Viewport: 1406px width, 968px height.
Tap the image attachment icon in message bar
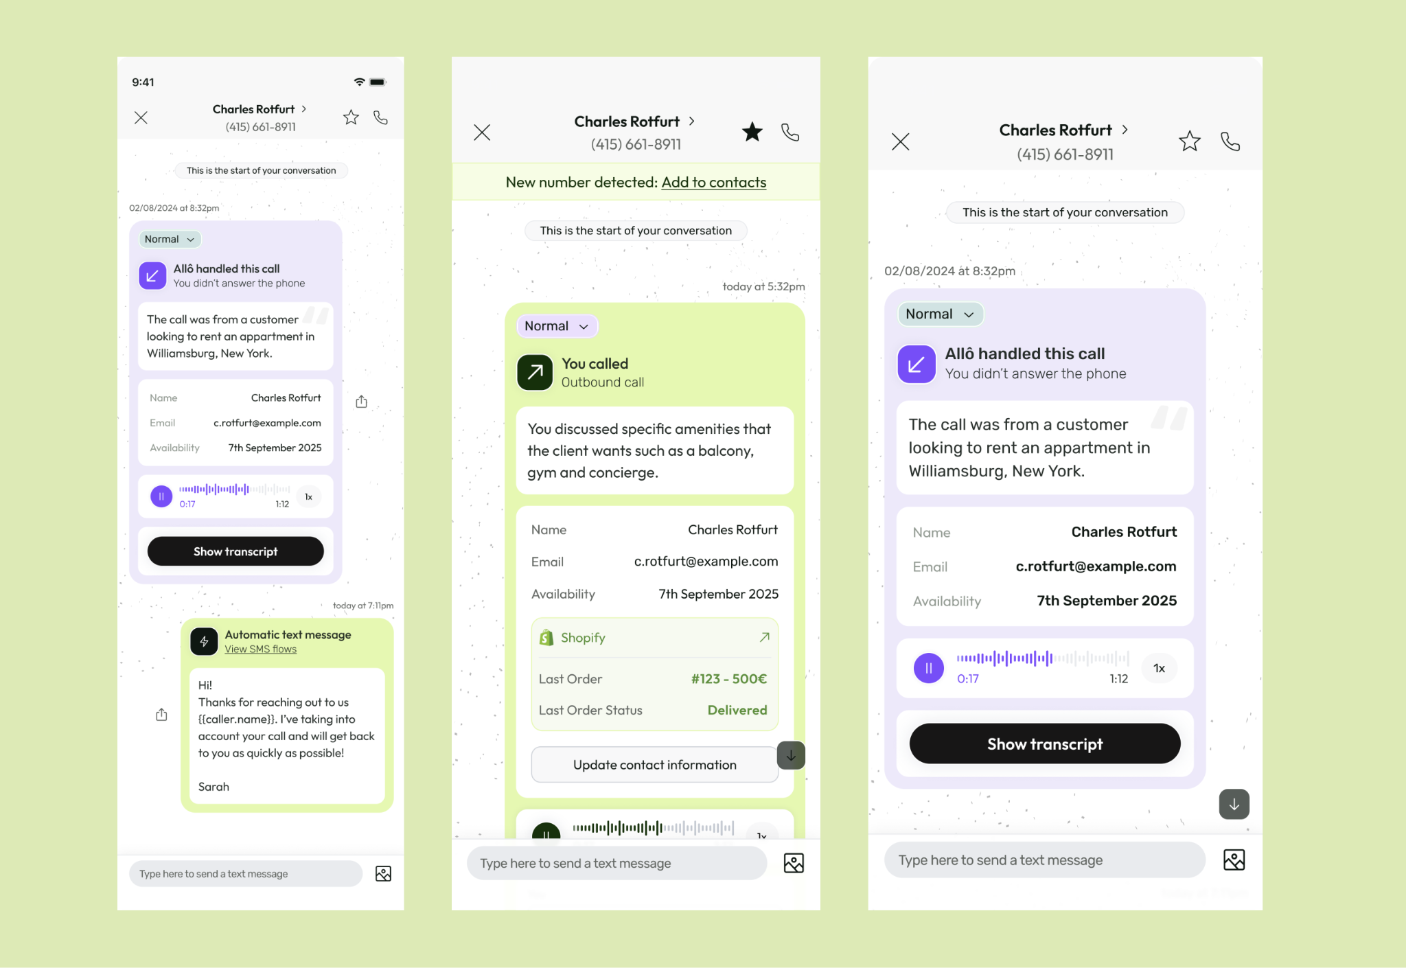point(382,873)
